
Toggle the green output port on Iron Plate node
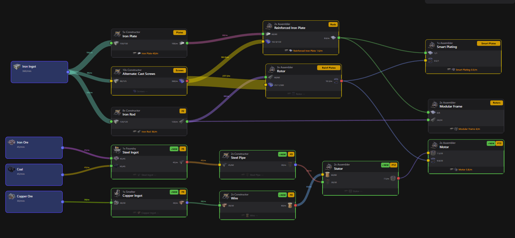188,43
